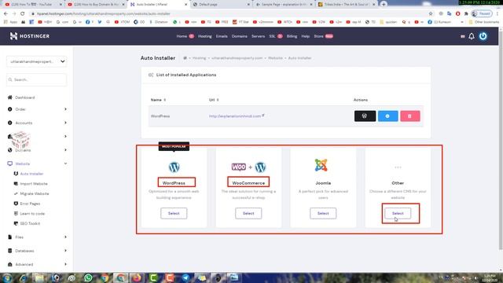503x283 pixels.
Task: Select WooCommerce for installation
Action: tap(248, 213)
